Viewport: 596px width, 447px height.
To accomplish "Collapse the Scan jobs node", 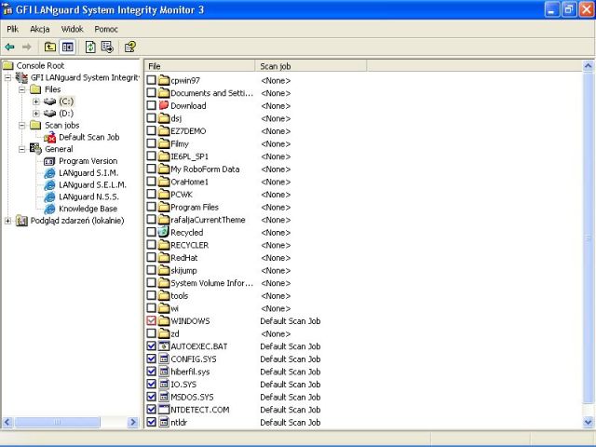I will (22, 126).
